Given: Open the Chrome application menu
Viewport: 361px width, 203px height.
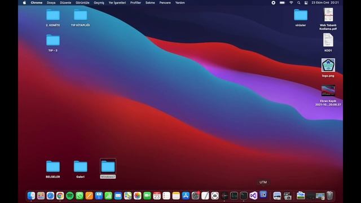Looking at the screenshot, I should [37, 3].
